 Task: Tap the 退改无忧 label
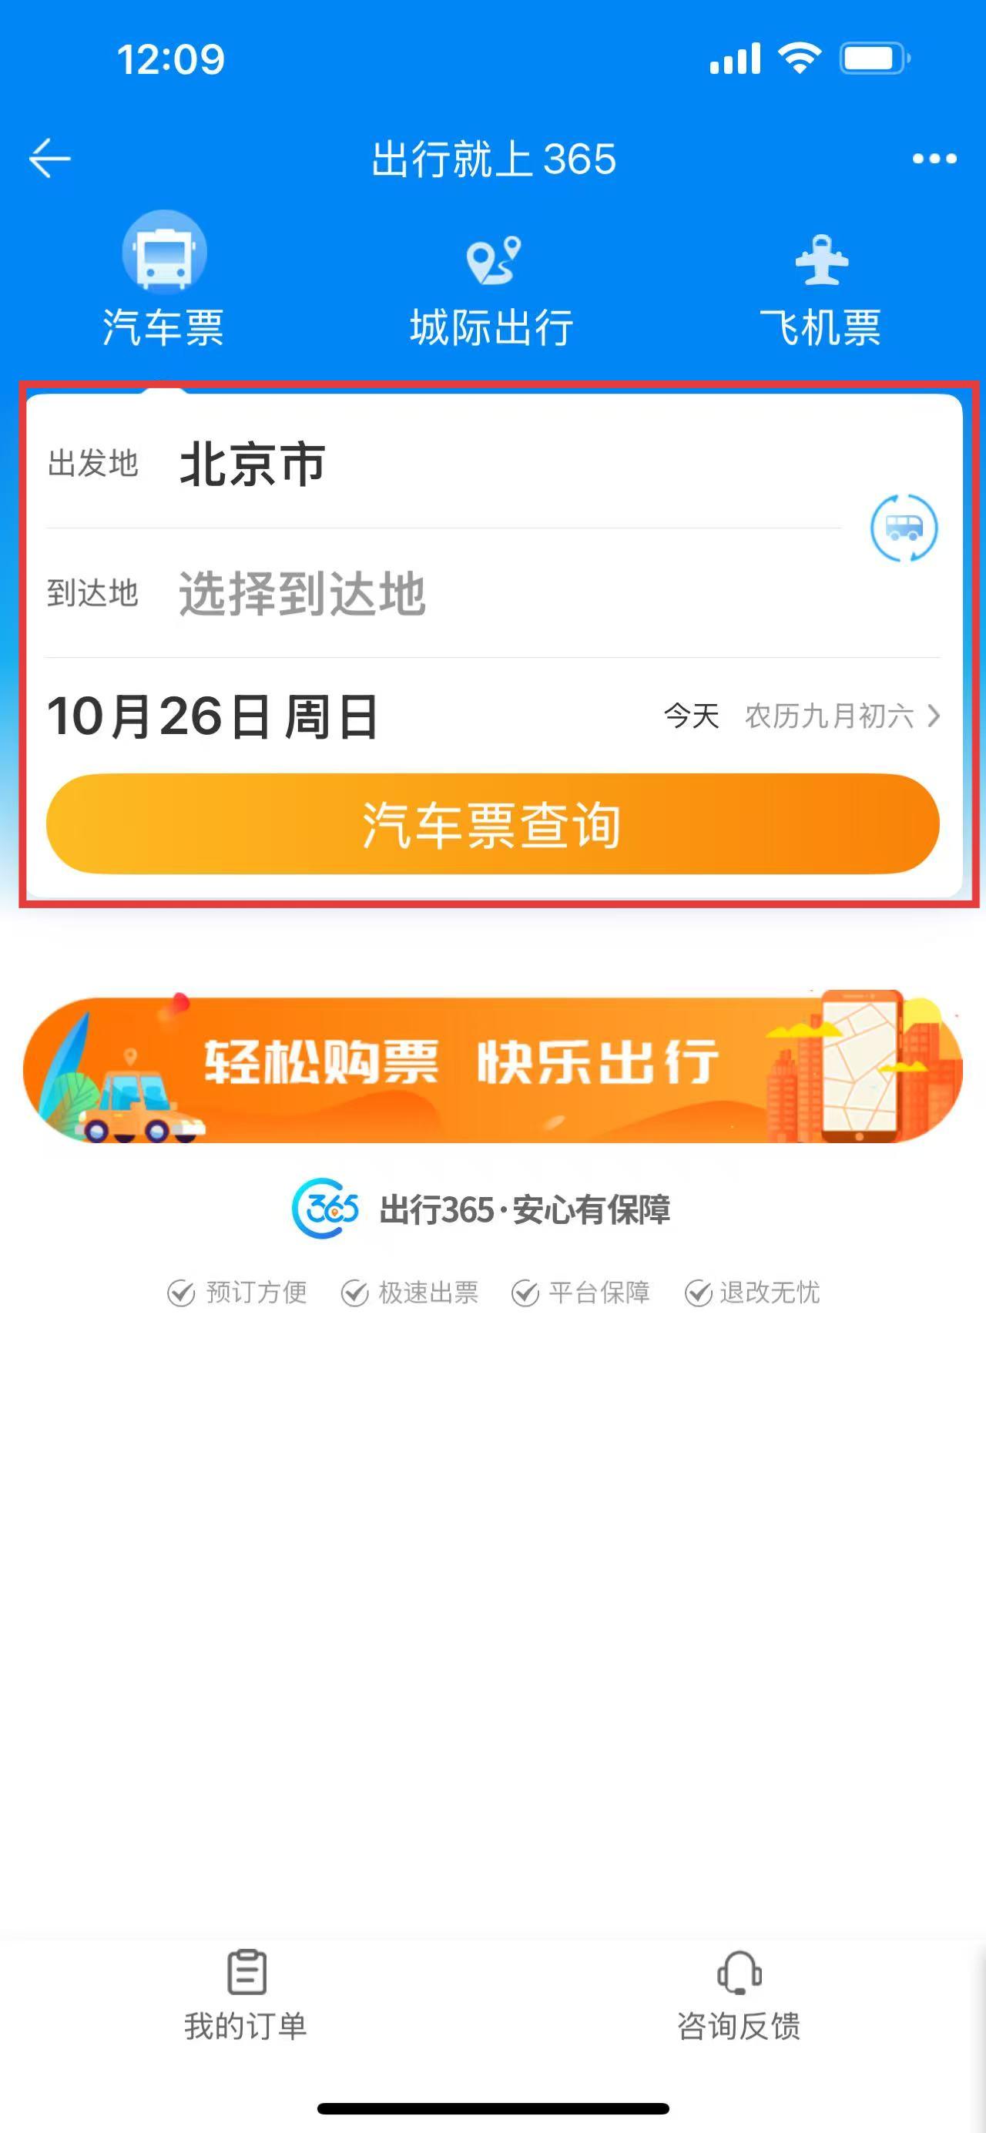click(769, 1293)
